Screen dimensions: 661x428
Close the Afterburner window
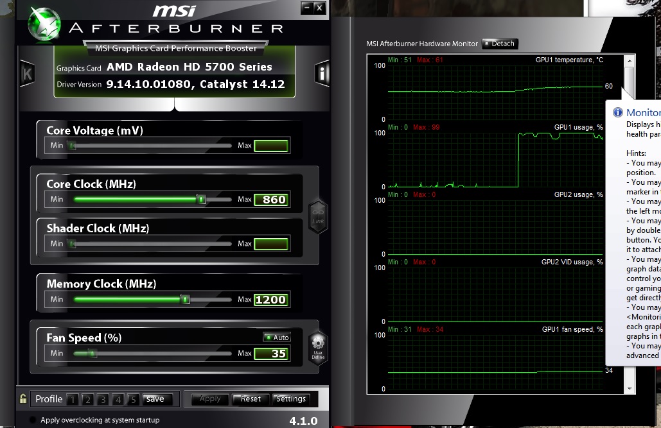pos(320,8)
